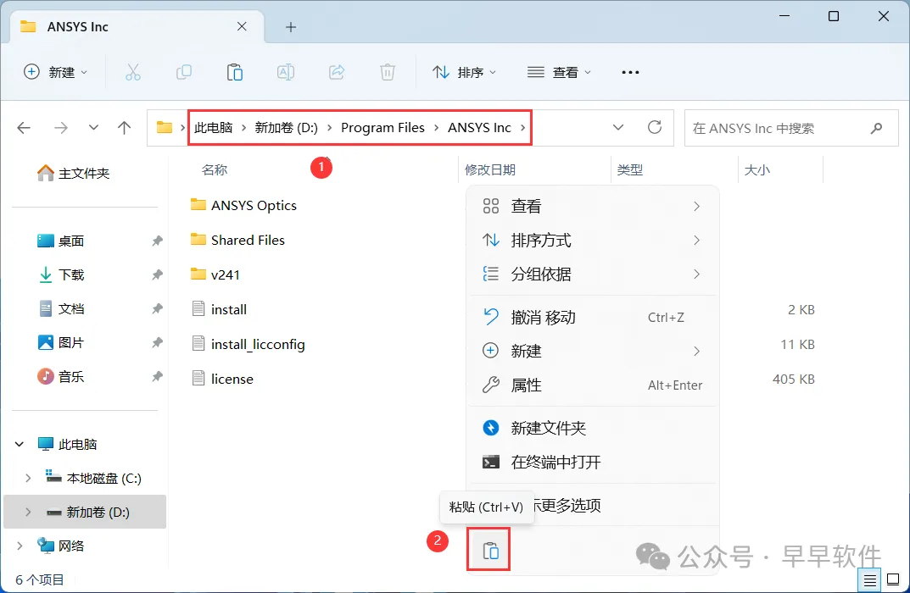910x593 pixels.
Task: Sort by the Type column header
Action: pyautogui.click(x=629, y=169)
